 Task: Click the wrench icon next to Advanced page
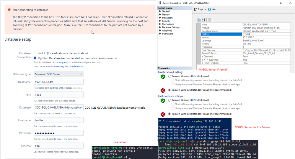coord(160,31)
